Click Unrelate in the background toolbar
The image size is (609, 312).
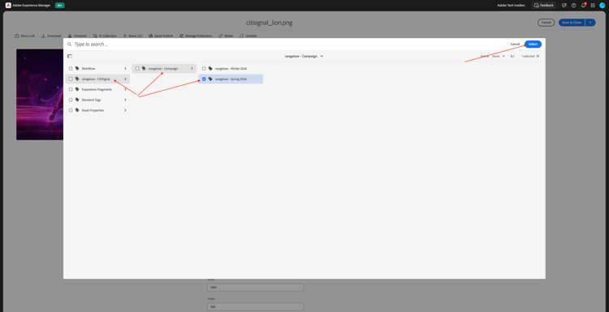[248, 36]
